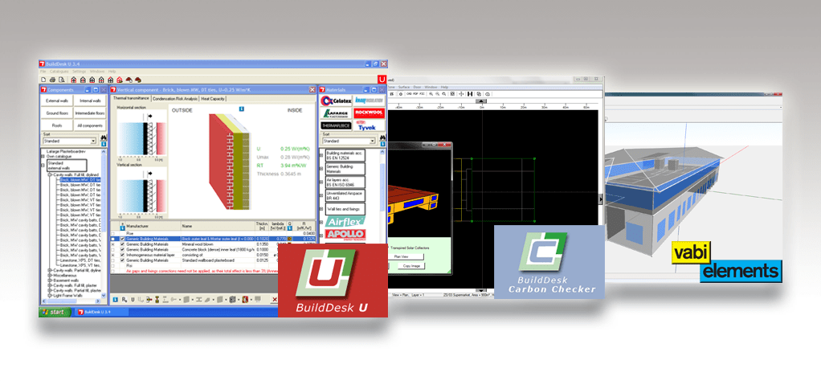Viewport: 821px width, 381px height.
Task: Uncheck the Concrete block inner leaf layer checkbox
Action: (123, 249)
